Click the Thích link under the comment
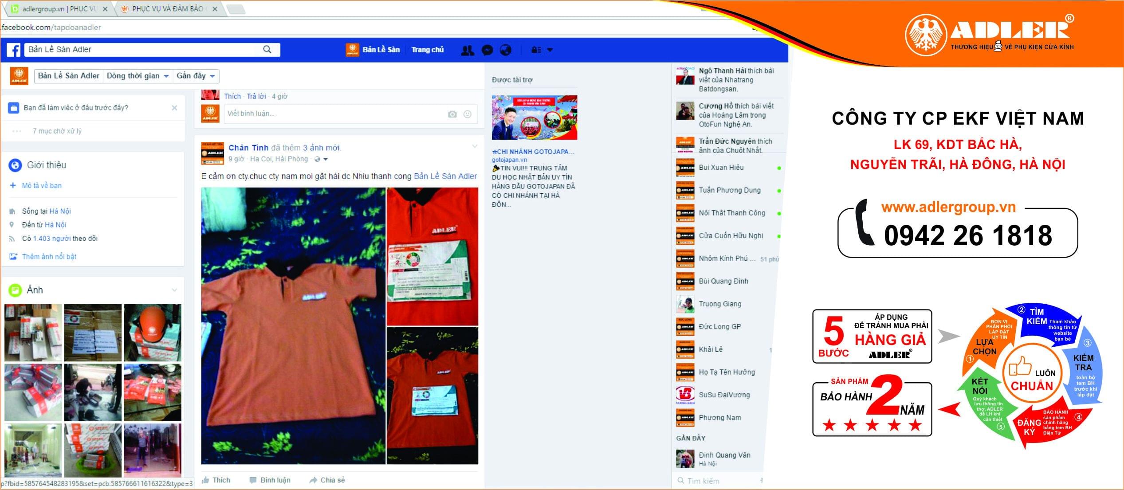This screenshot has height=490, width=1124. pos(232,96)
